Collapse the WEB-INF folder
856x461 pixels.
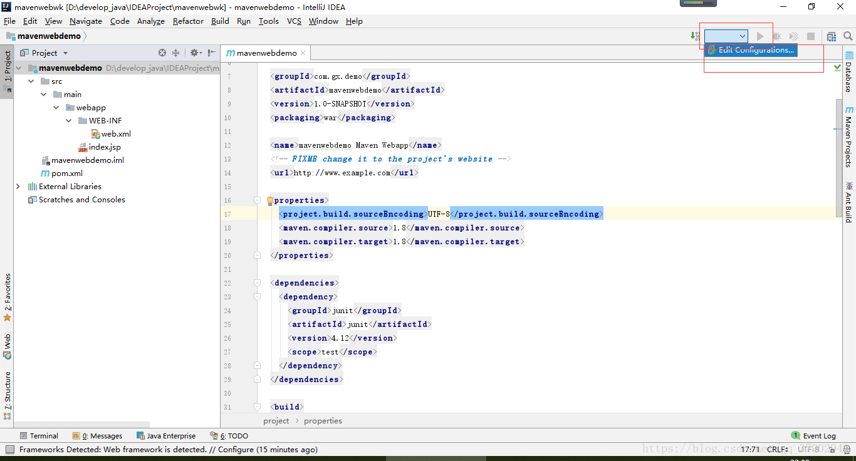pos(68,121)
